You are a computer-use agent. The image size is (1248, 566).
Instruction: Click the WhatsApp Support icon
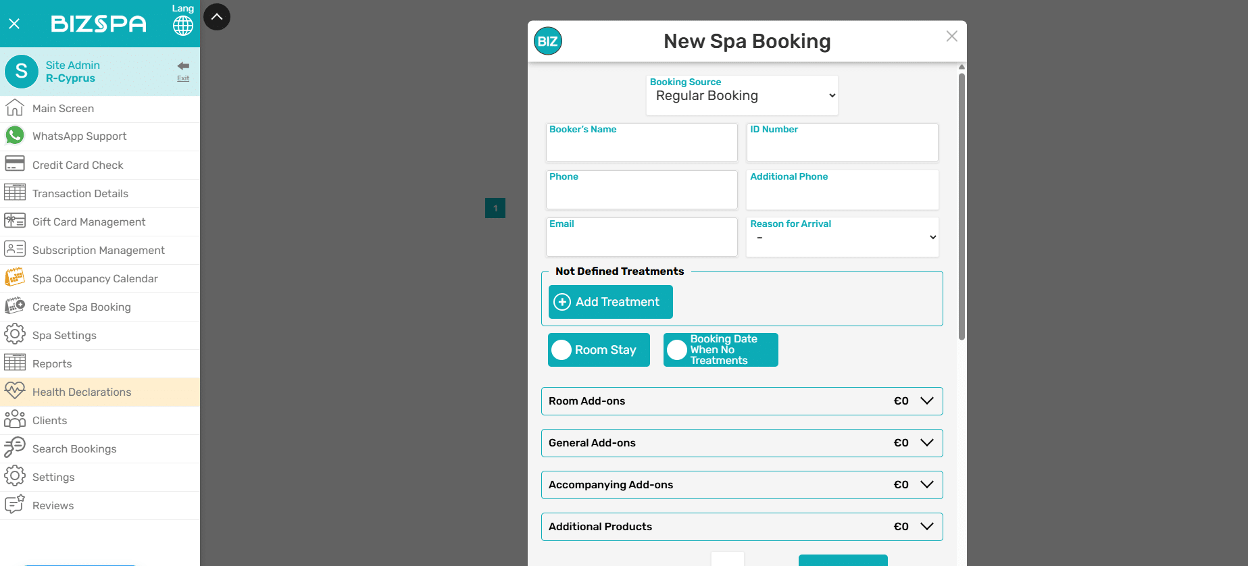tap(15, 136)
